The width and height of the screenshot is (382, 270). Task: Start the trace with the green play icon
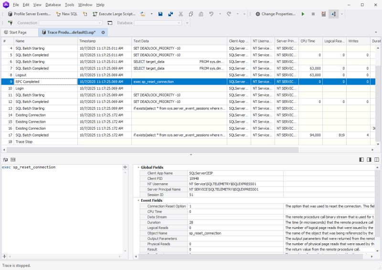coord(303,14)
